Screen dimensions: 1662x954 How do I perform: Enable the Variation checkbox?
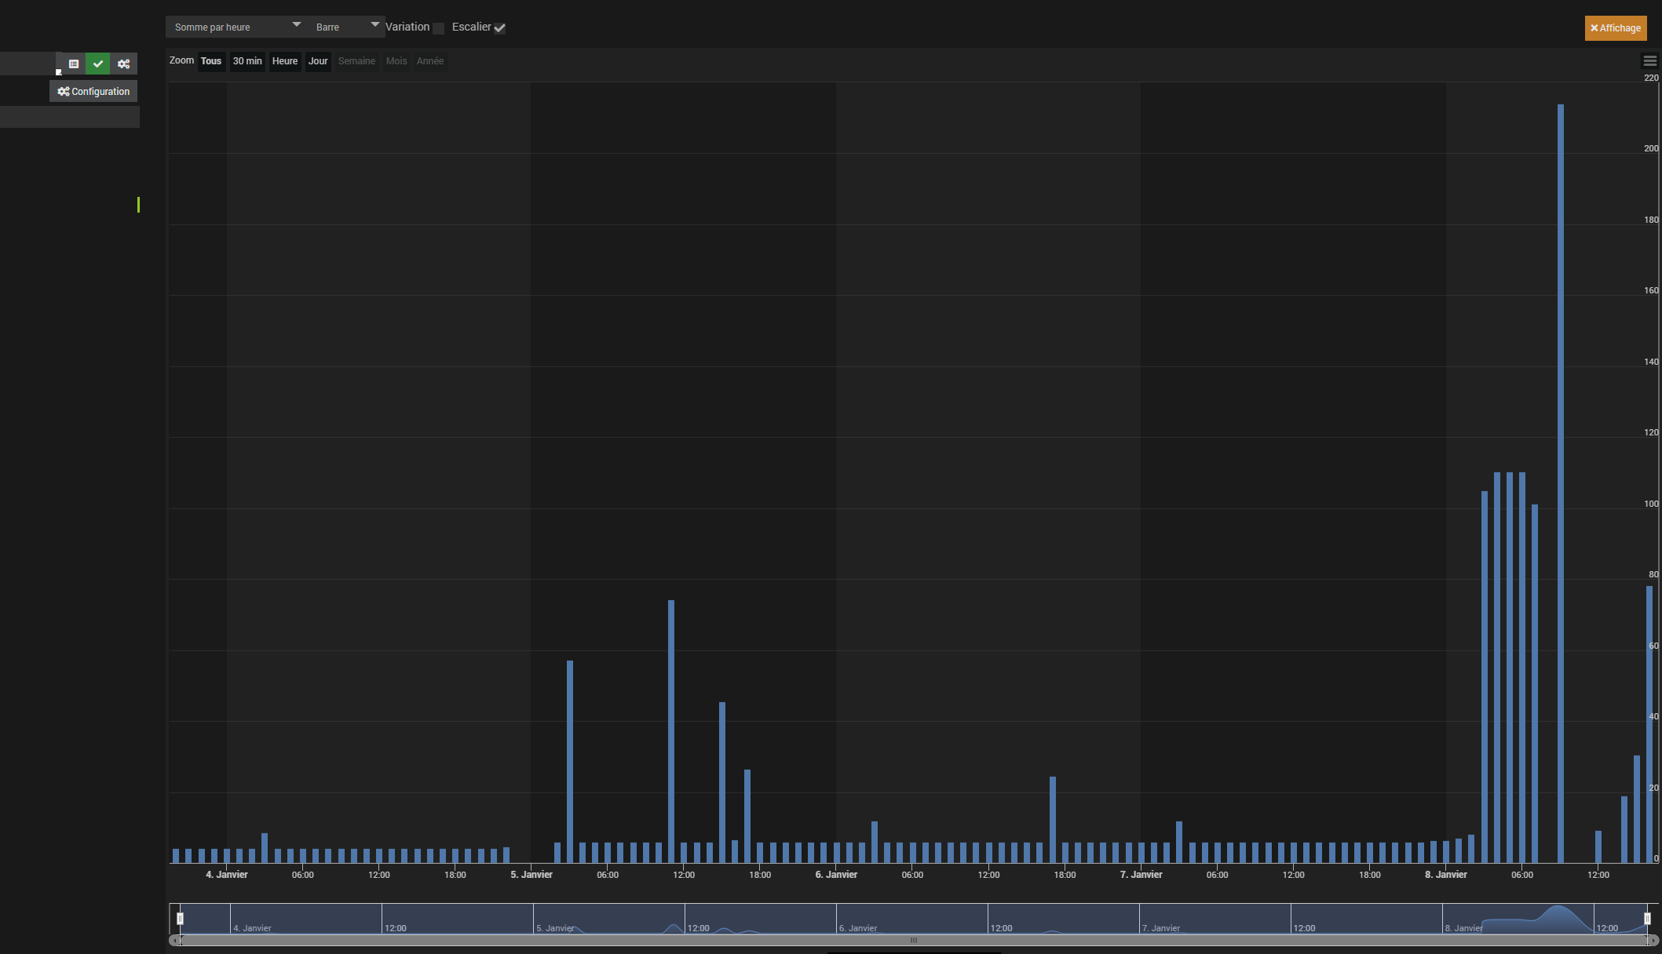click(x=439, y=28)
